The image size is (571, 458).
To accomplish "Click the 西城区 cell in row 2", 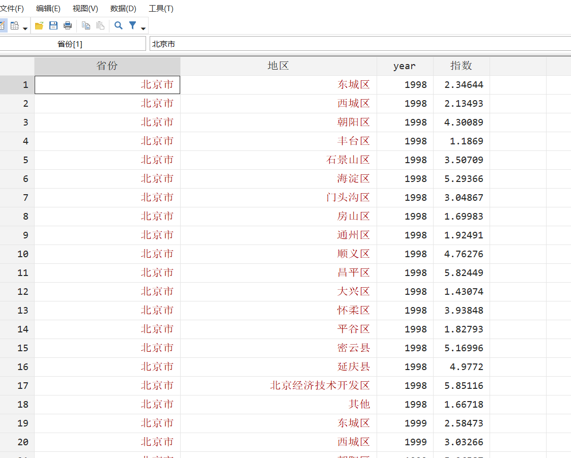I will pos(278,104).
